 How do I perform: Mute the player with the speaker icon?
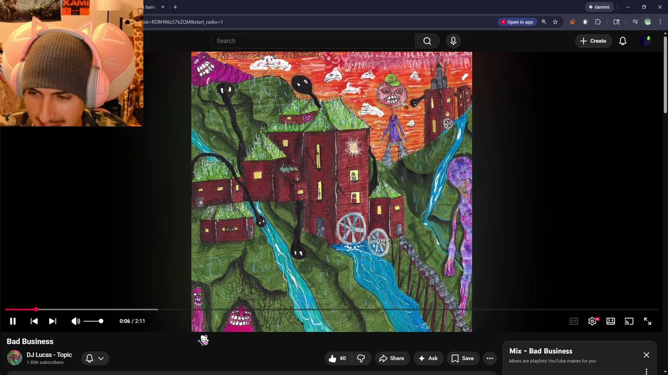tap(76, 321)
